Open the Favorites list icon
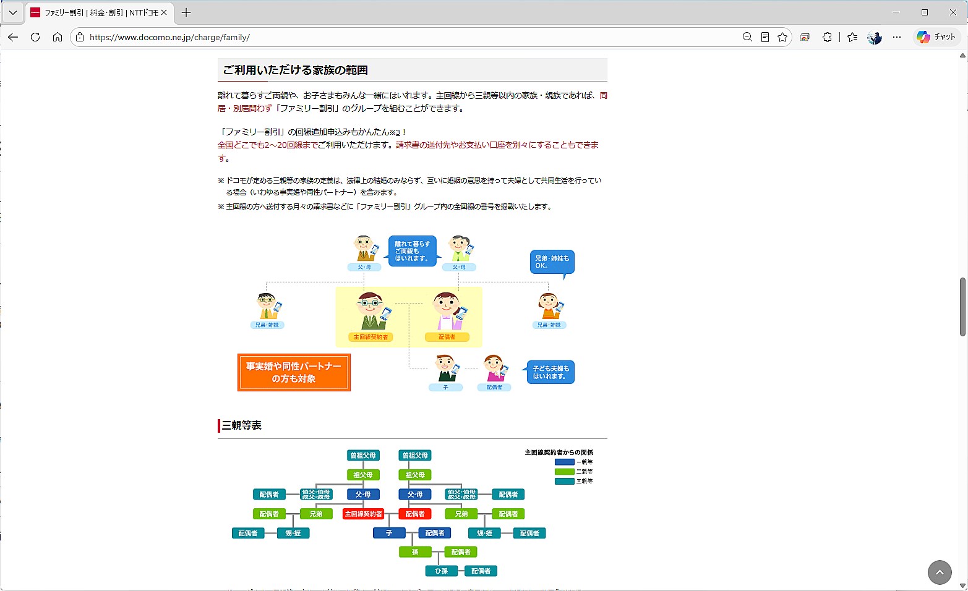Image resolution: width=968 pixels, height=591 pixels. (852, 37)
